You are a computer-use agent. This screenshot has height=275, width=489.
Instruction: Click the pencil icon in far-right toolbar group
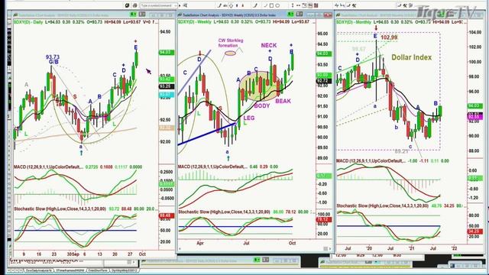(400, 5)
